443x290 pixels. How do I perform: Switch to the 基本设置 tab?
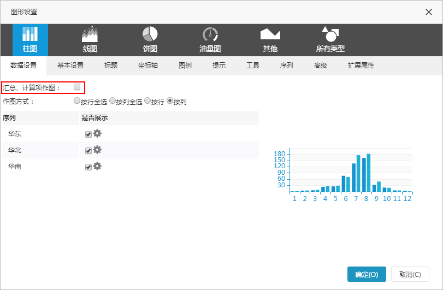coord(70,66)
